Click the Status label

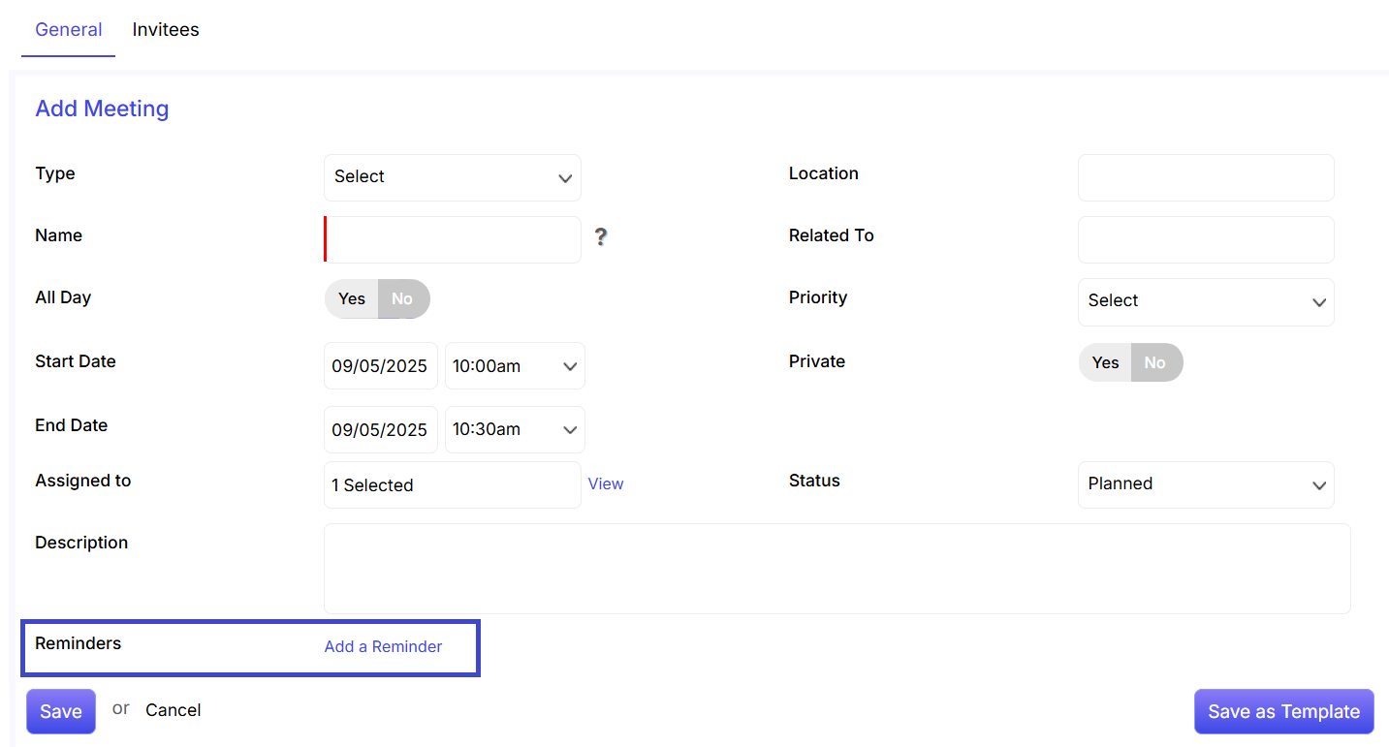tap(814, 481)
